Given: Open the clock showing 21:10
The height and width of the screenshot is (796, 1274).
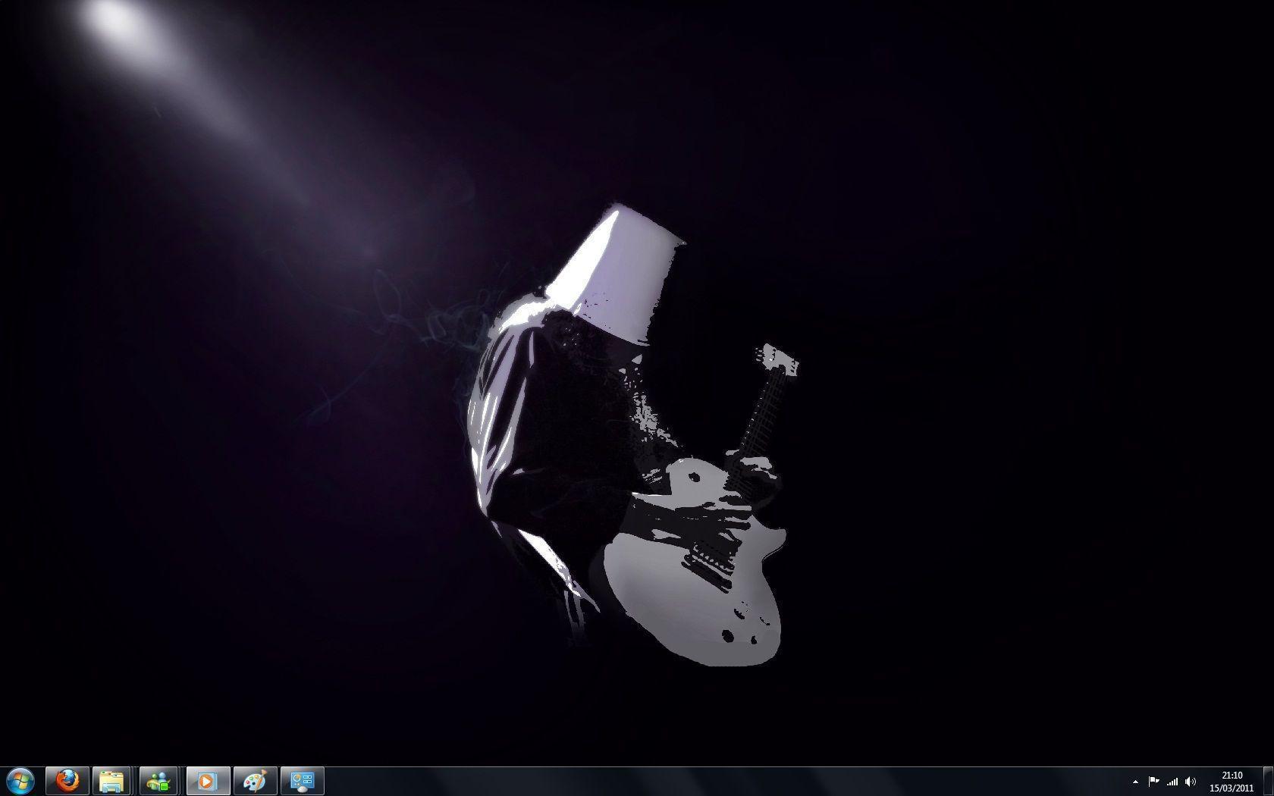Looking at the screenshot, I should (x=1232, y=782).
